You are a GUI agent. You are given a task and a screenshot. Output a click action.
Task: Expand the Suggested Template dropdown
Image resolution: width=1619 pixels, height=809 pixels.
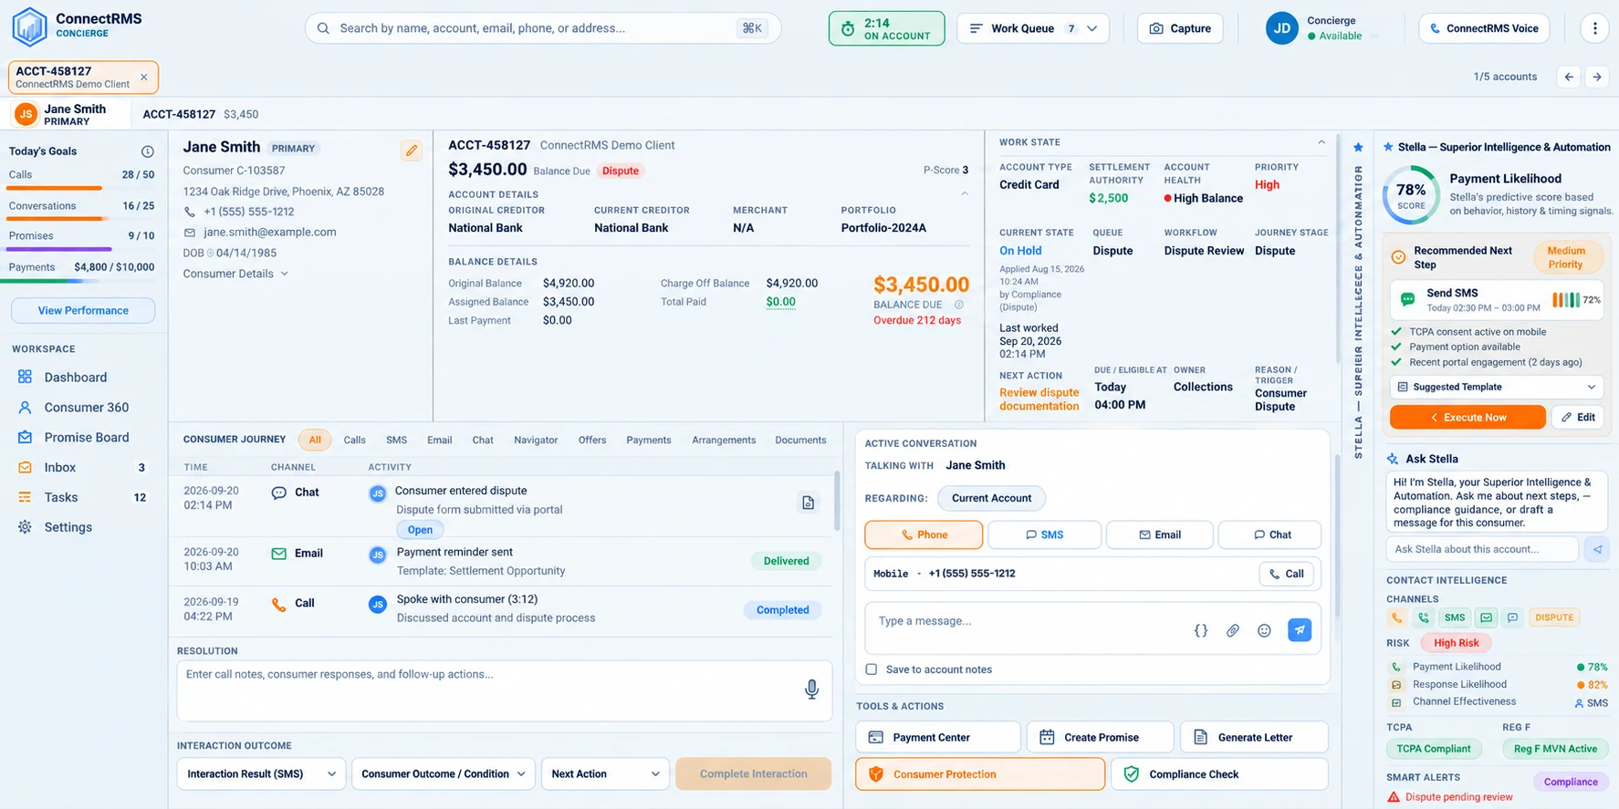click(1497, 387)
